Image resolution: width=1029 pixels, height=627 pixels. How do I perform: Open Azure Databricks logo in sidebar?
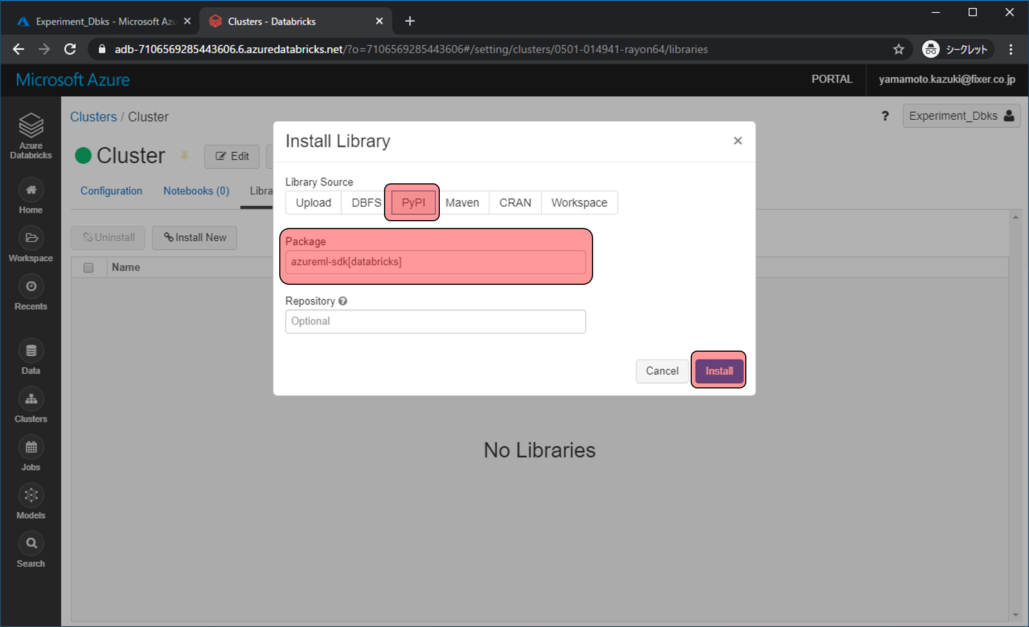[31, 135]
